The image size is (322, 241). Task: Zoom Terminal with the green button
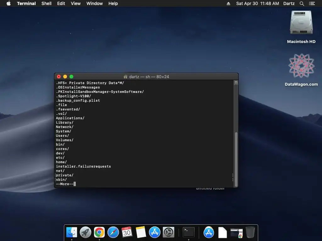click(x=71, y=77)
